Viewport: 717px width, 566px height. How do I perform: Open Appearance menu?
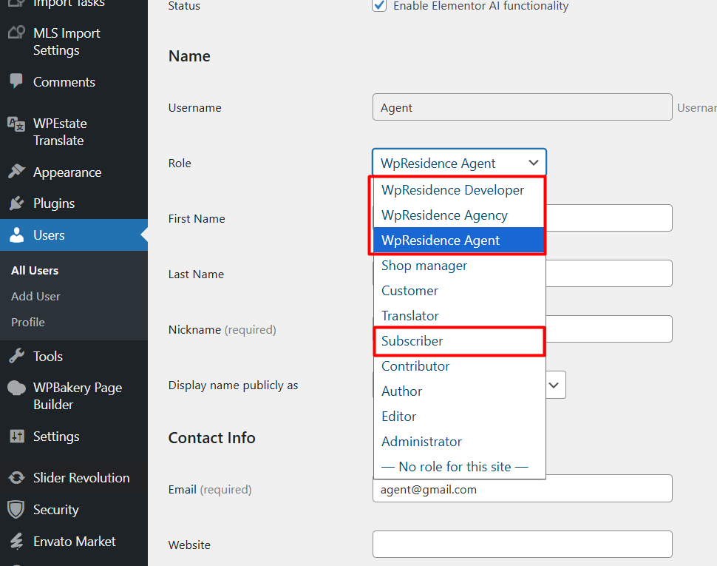pyautogui.click(x=67, y=172)
